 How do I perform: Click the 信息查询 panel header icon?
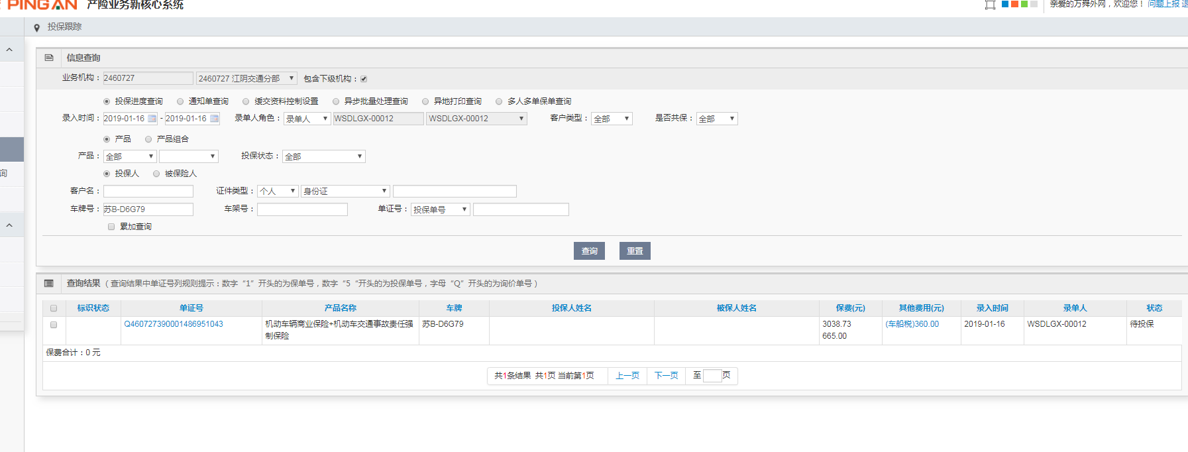click(x=49, y=58)
